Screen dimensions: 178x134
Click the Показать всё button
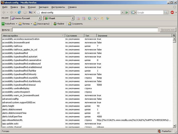[168, 30]
